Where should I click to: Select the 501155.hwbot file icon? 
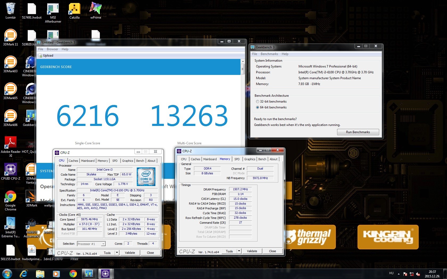click(x=11, y=252)
